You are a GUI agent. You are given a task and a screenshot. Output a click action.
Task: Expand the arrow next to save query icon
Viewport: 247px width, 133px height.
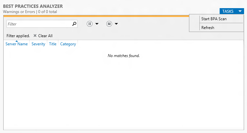tap(116, 24)
